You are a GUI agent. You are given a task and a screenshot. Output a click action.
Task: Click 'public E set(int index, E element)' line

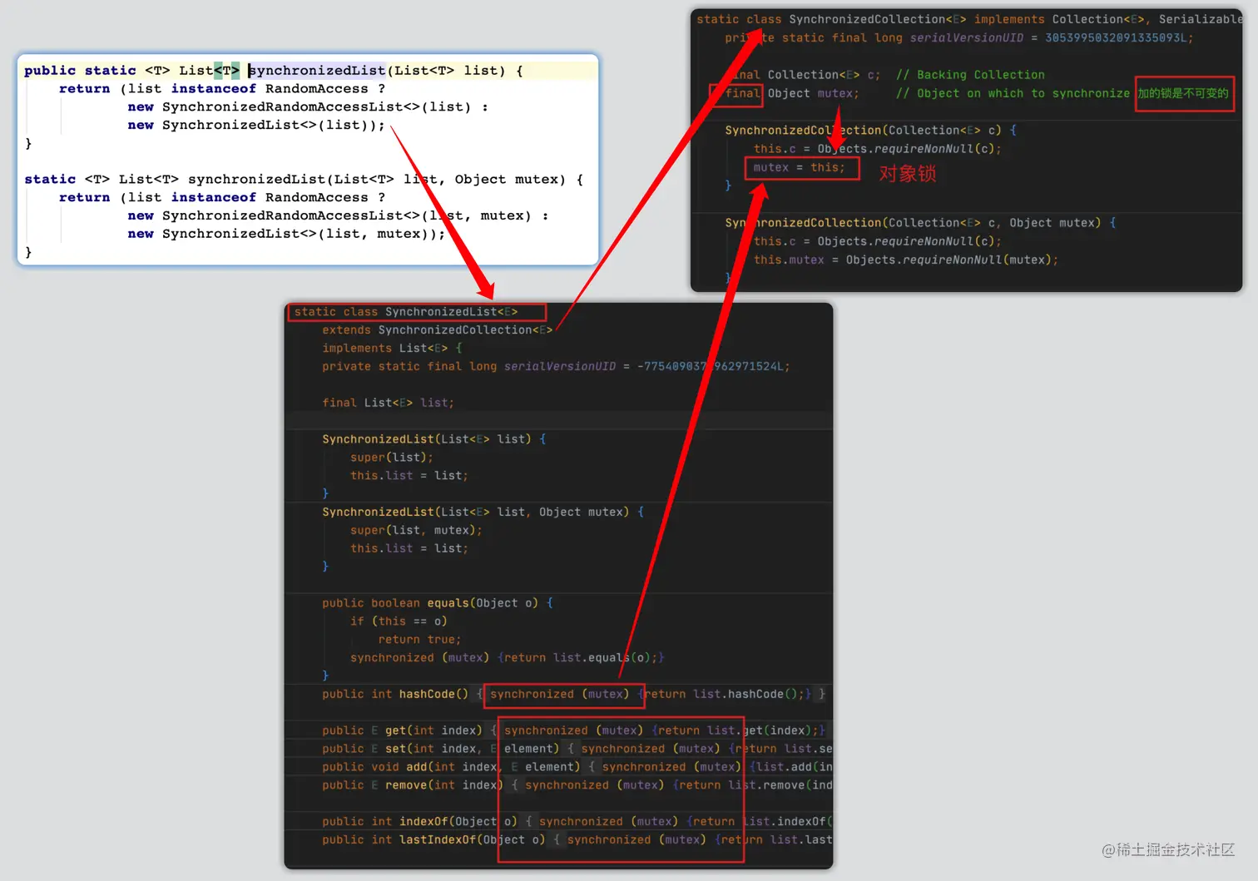(577, 749)
